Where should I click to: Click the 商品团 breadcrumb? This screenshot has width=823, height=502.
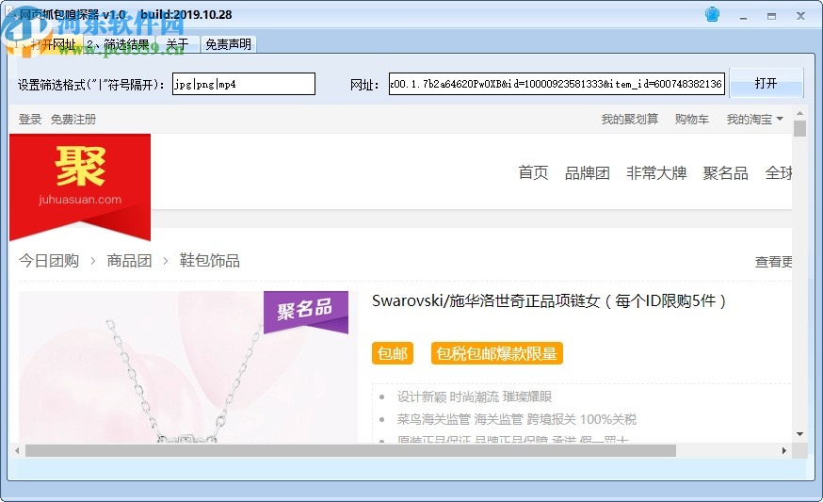[x=130, y=261]
